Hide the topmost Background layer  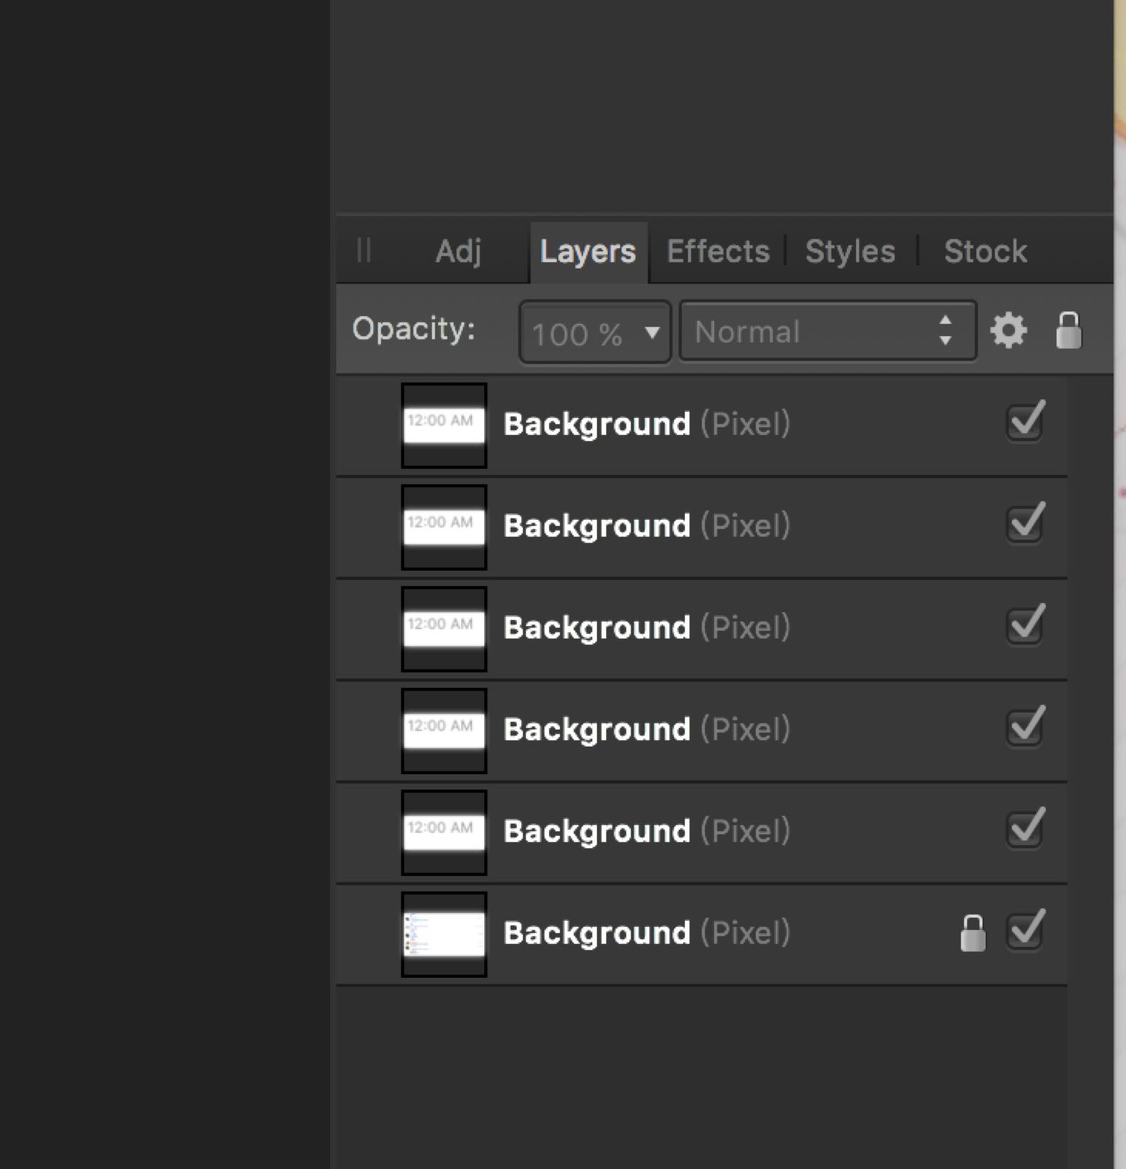click(1025, 422)
